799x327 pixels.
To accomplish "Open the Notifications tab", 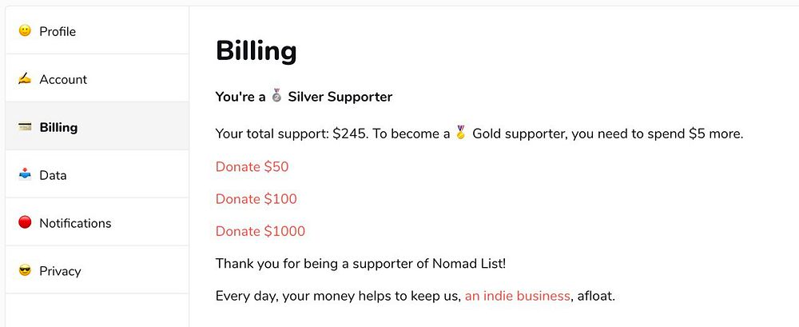I will click(x=75, y=223).
